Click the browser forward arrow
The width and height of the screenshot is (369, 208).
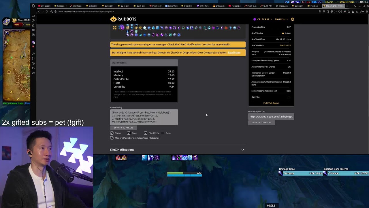[x=43, y=12]
